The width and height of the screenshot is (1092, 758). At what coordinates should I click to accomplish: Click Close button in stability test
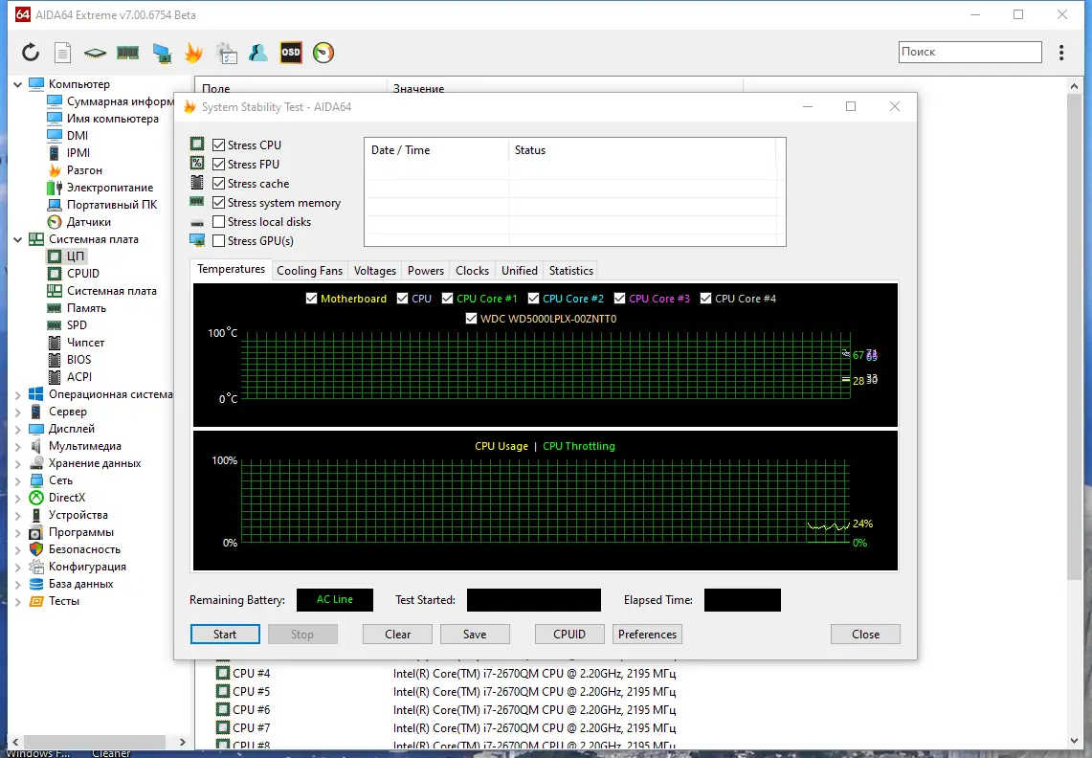coord(866,634)
